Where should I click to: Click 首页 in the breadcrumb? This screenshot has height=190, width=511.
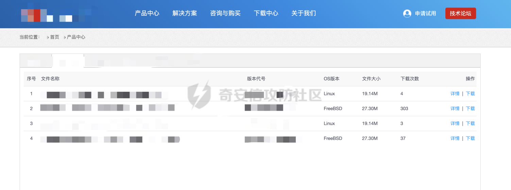point(54,37)
